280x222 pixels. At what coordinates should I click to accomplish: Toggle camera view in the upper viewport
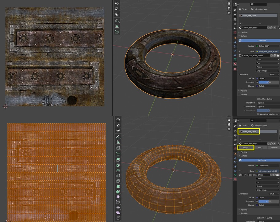pyautogui.click(x=229, y=8)
